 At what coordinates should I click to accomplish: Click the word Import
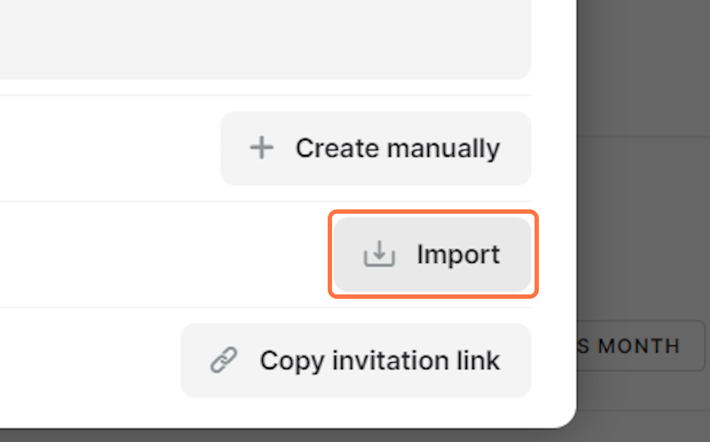(x=458, y=254)
